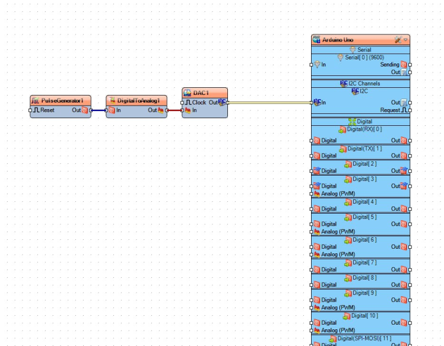Viewport: 444px width, 346px height.
Task: Click the Digital(RX)[ 0 ] label
Action: click(364, 129)
